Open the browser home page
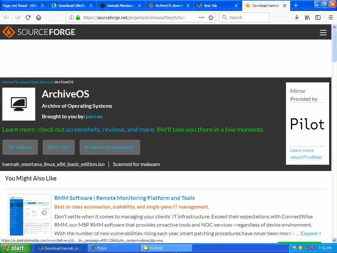337x253 pixels. 39,17
